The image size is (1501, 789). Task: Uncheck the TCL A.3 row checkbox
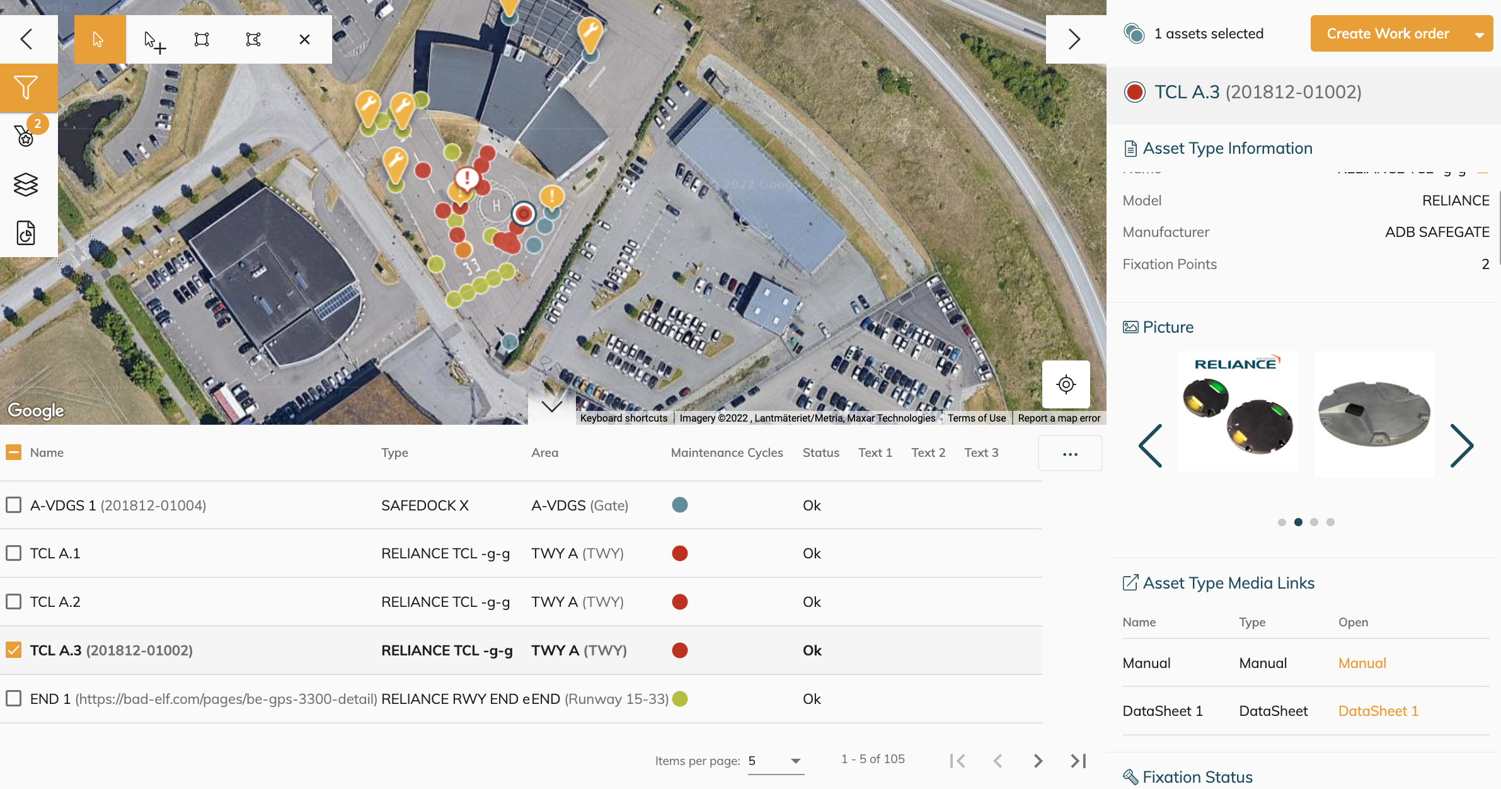point(13,650)
